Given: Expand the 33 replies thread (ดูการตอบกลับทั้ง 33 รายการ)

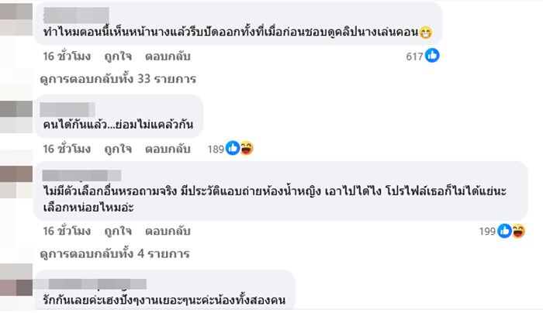Looking at the screenshot, I should [118, 78].
